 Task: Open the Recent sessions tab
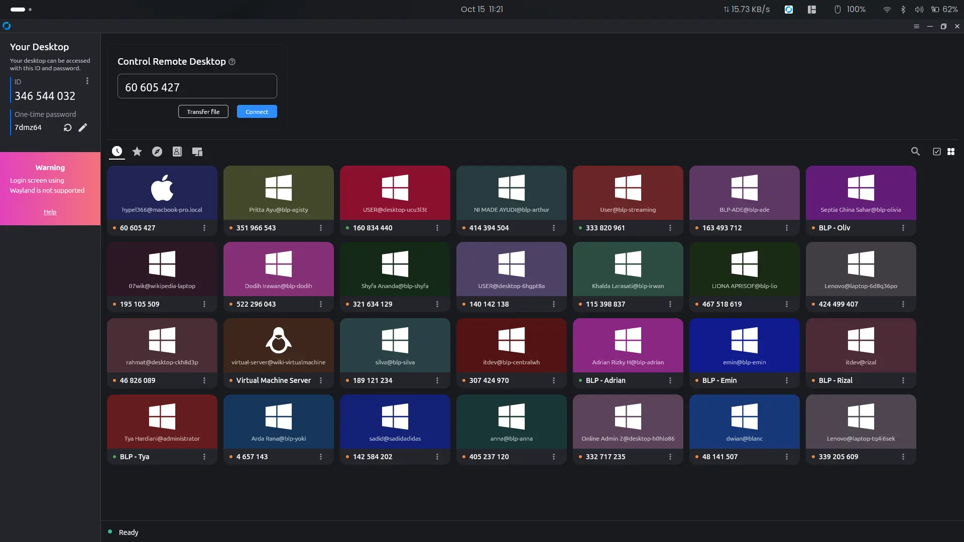[x=117, y=151]
